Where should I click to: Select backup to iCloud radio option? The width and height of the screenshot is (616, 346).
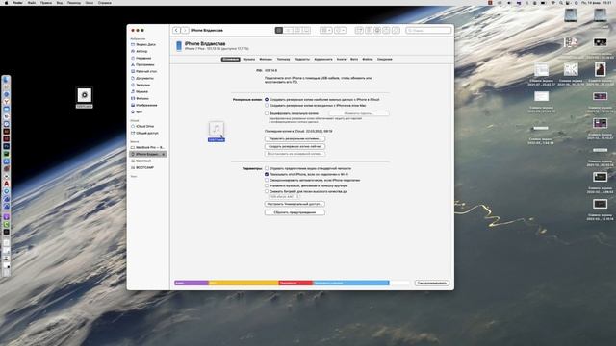pyautogui.click(x=267, y=100)
